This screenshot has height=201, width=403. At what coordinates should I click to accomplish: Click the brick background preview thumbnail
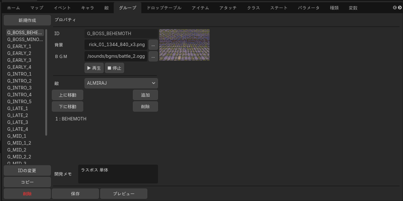[184, 45]
